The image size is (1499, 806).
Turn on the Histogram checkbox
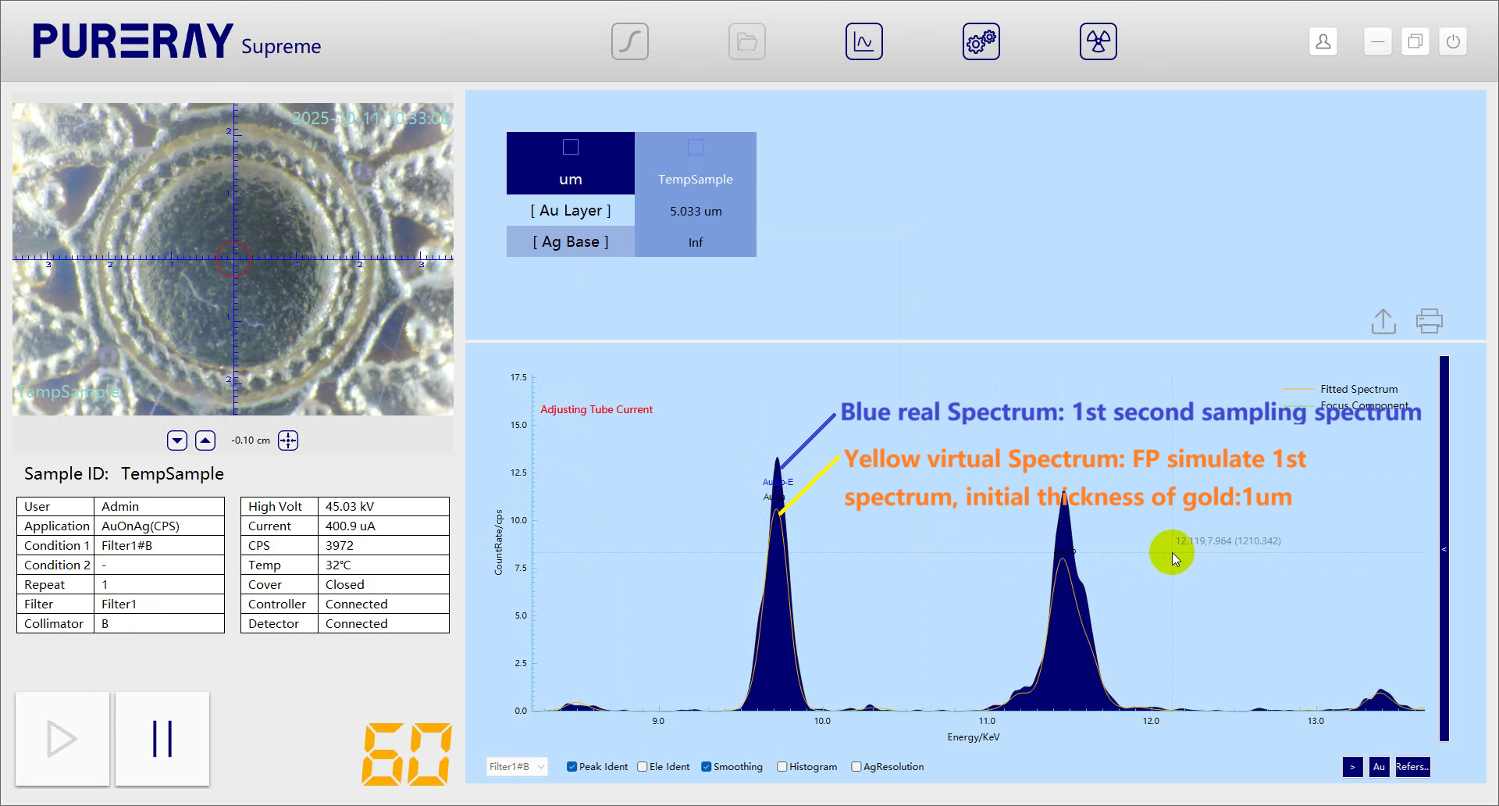pyautogui.click(x=782, y=767)
